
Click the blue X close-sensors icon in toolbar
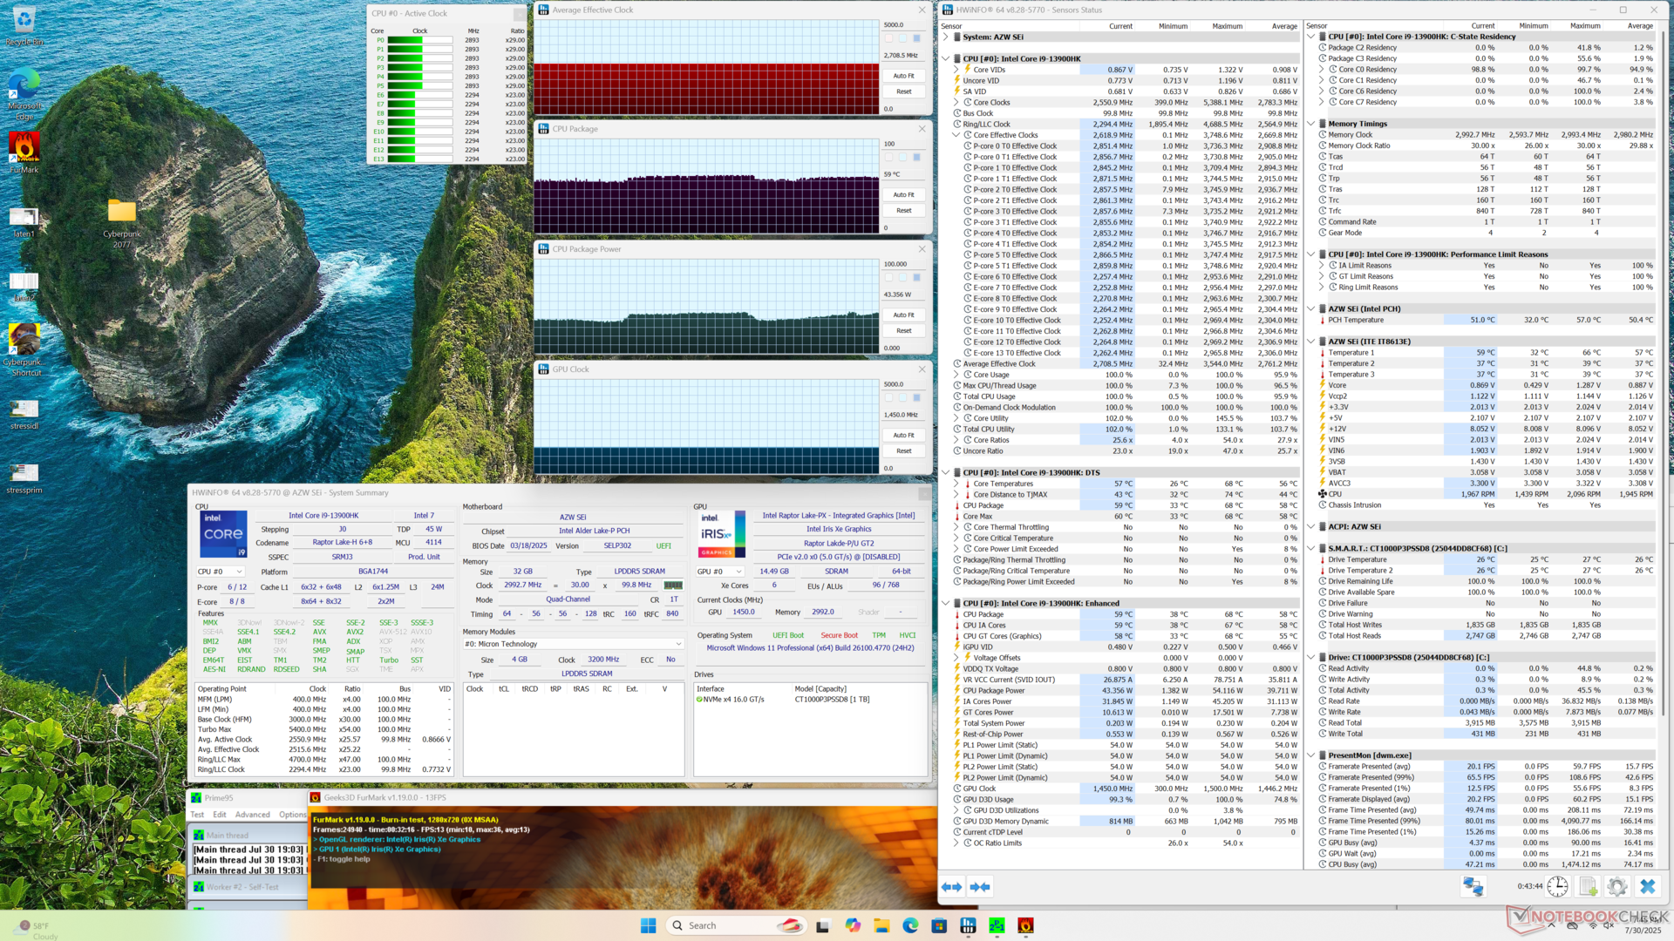point(1647,887)
